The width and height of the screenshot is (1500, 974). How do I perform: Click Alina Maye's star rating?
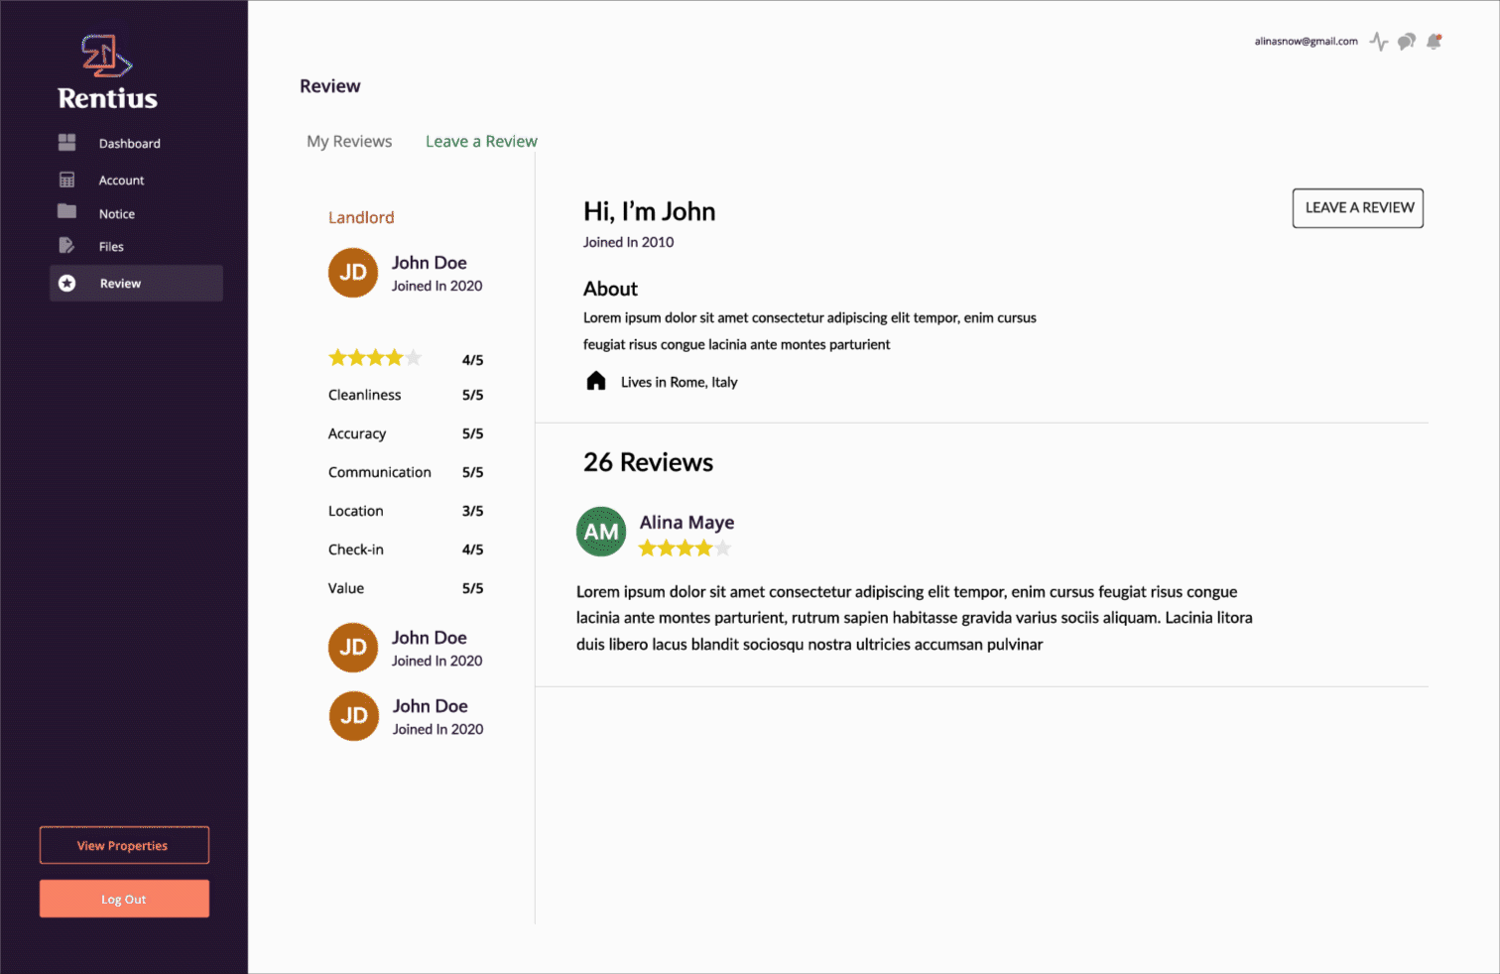pyautogui.click(x=685, y=548)
